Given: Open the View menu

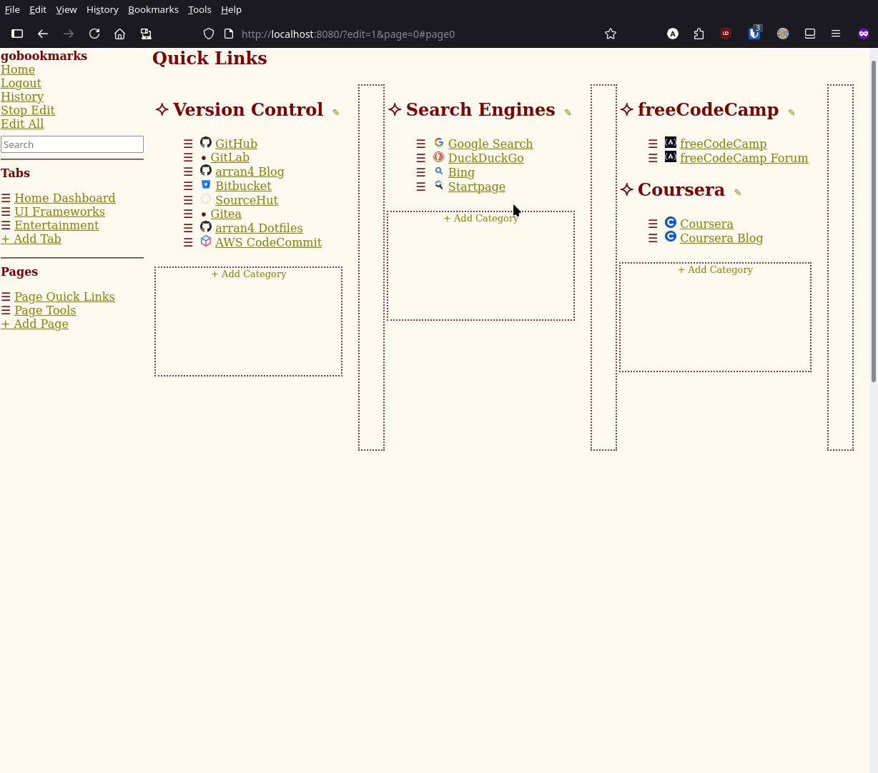Looking at the screenshot, I should click(x=66, y=9).
